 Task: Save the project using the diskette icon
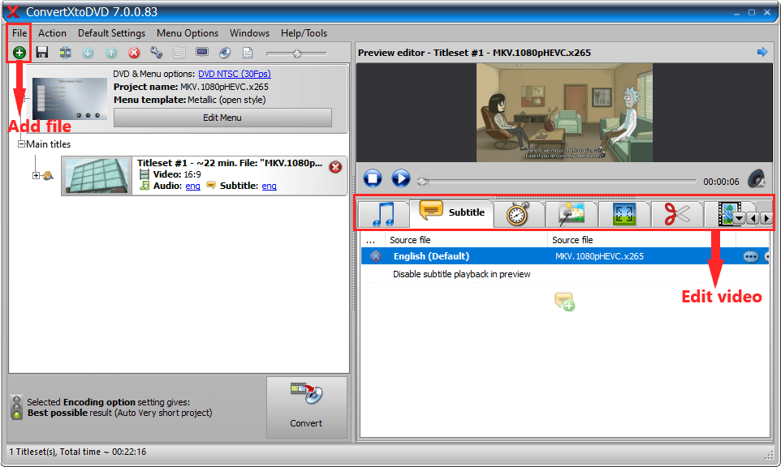41,52
